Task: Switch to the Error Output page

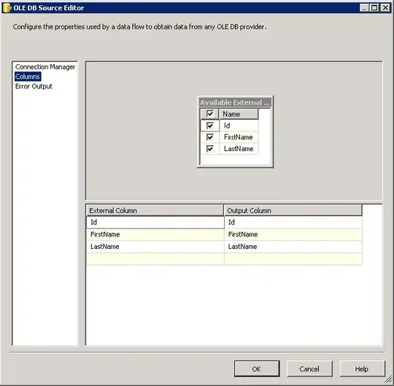Action: point(34,86)
